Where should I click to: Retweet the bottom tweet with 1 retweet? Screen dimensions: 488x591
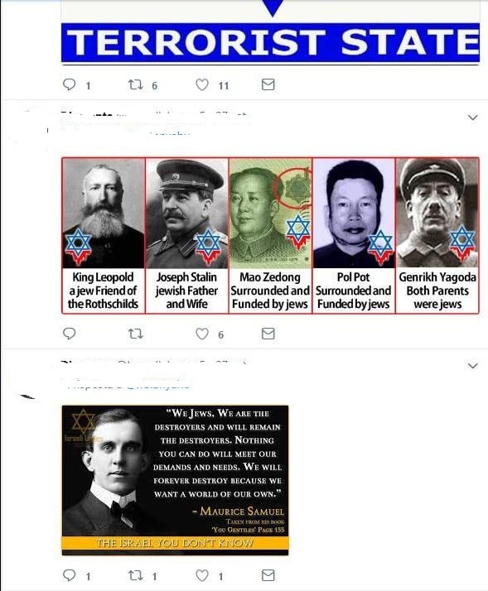point(136,575)
